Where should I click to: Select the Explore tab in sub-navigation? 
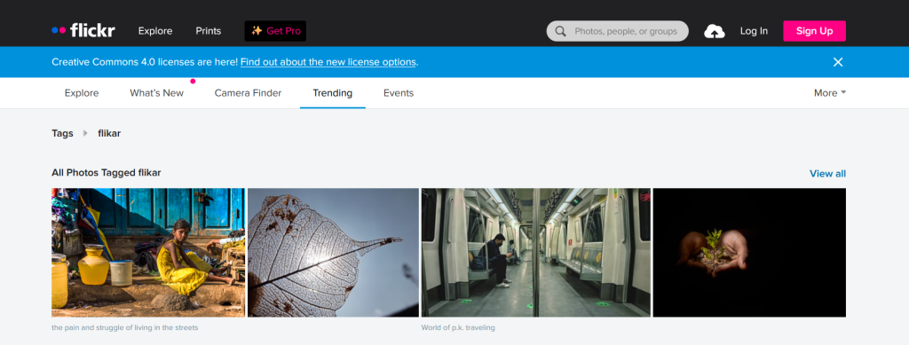[x=82, y=92]
